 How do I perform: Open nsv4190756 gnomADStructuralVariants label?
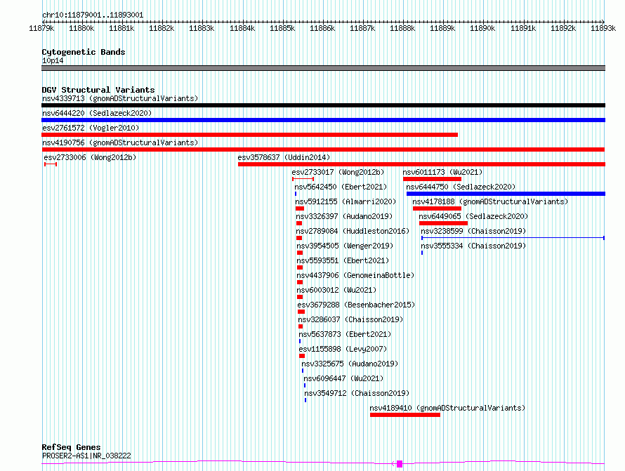pyautogui.click(x=120, y=142)
